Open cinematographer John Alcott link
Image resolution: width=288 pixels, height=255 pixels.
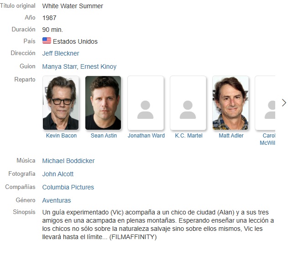pyautogui.click(x=58, y=174)
